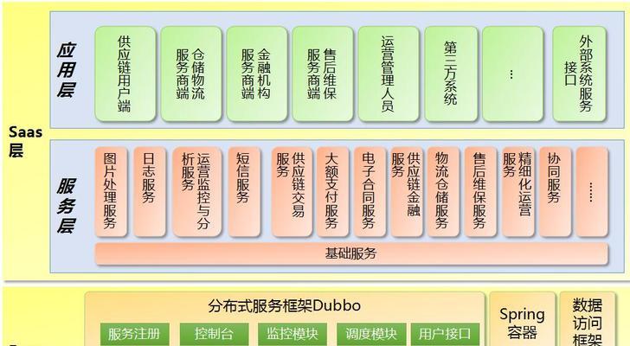Select the 精细化运营服务 block
Screen dimensions: 630x346
(x=517, y=192)
